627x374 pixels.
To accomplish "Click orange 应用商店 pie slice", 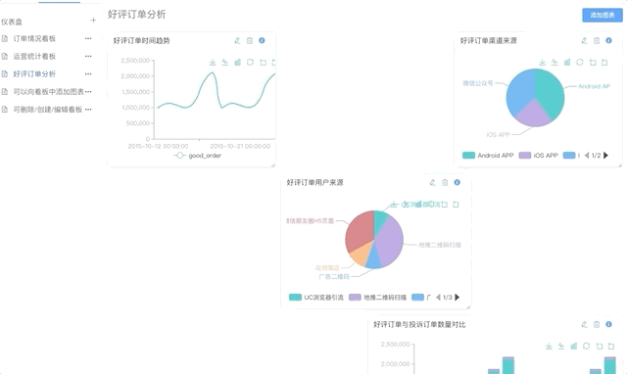I will point(362,255).
